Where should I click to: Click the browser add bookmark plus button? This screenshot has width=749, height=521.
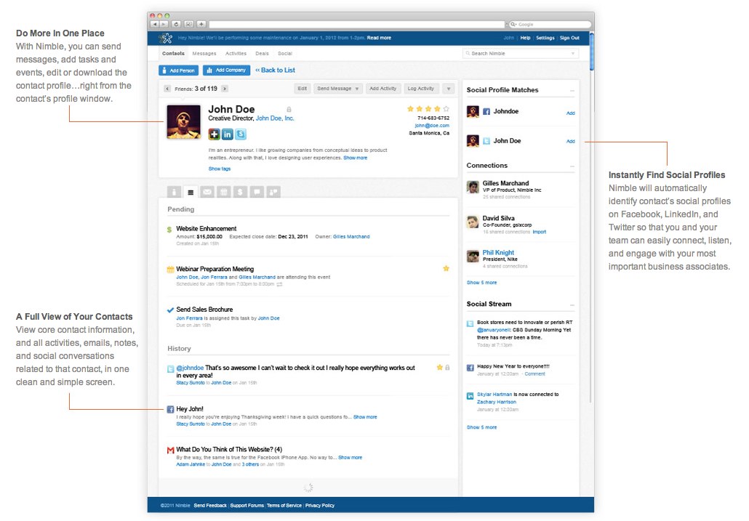pyautogui.click(x=201, y=24)
